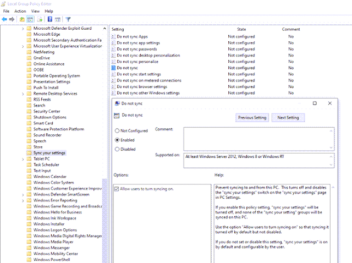Select Task Scheduler tree item
The width and height of the screenshot is (352, 263).
(46, 165)
